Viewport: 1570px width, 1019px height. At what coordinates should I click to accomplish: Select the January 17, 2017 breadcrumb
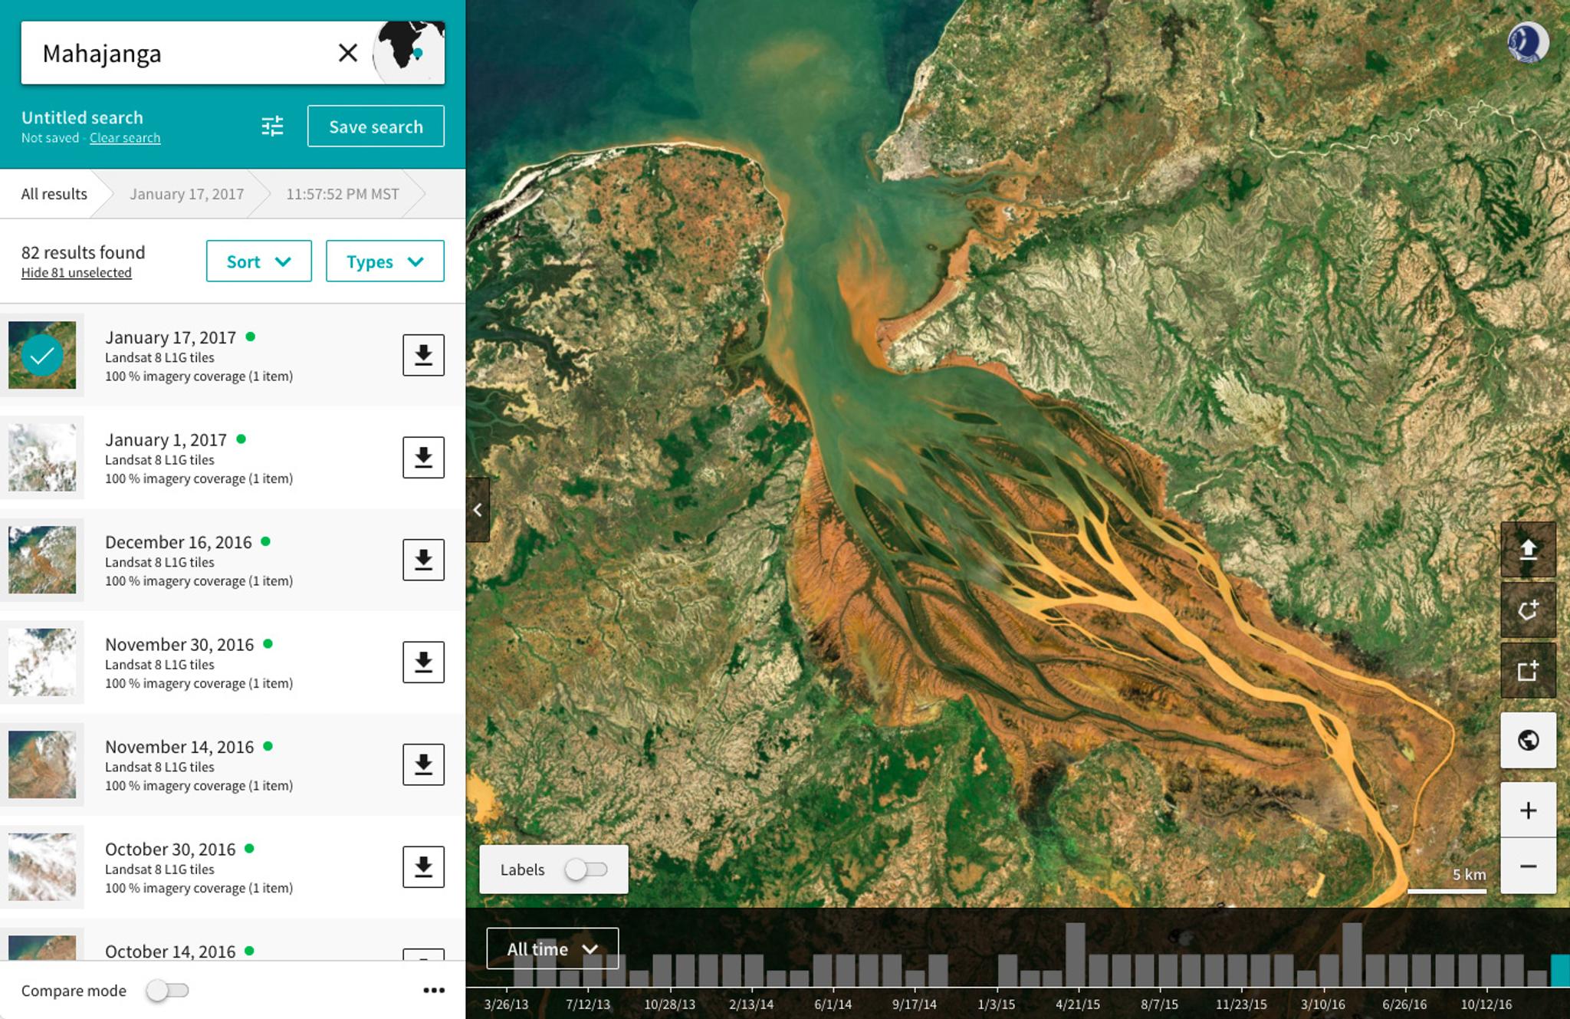(186, 194)
